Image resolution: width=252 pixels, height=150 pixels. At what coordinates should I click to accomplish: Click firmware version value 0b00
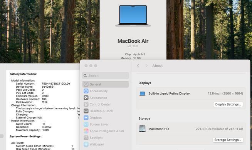click(45, 96)
